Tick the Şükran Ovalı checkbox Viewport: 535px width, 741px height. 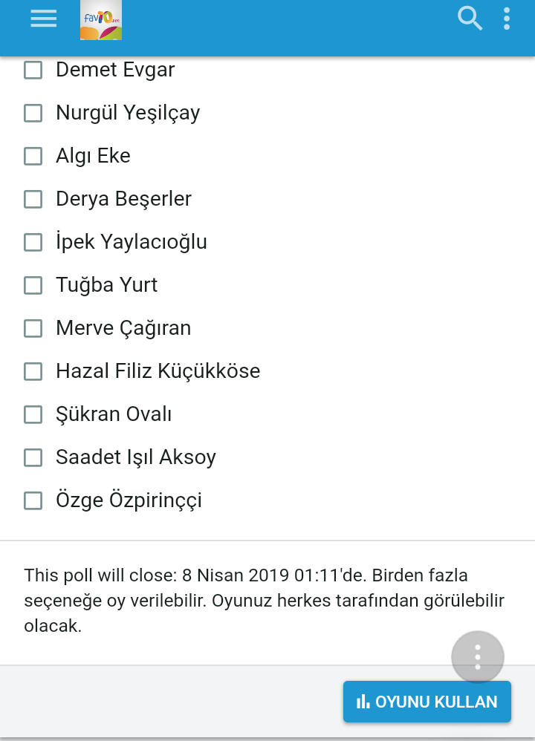33,415
